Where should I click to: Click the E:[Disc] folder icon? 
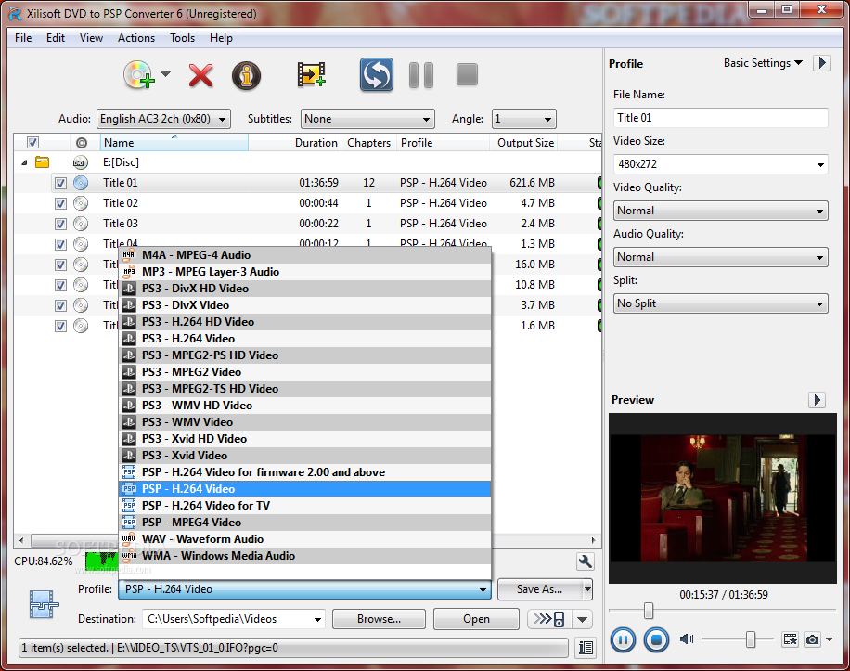pyautogui.click(x=43, y=162)
